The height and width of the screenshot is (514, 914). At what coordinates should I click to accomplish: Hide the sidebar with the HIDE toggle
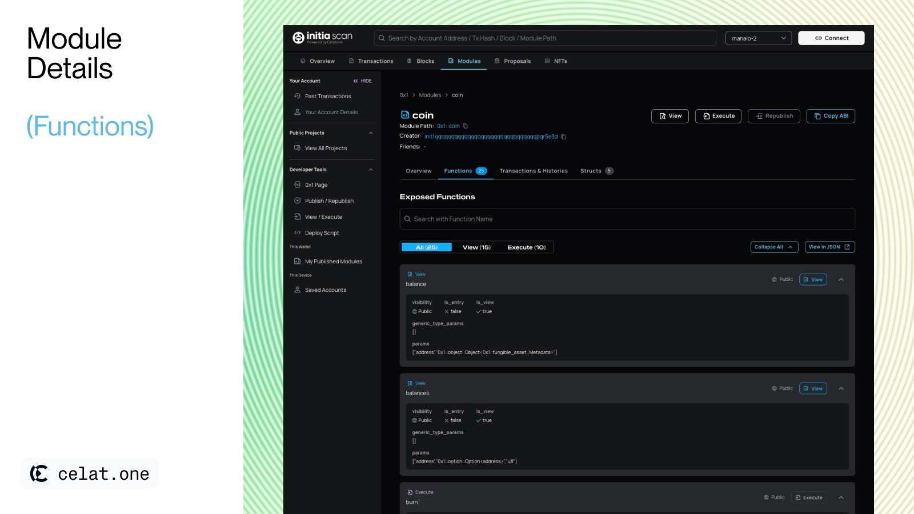[x=363, y=81]
